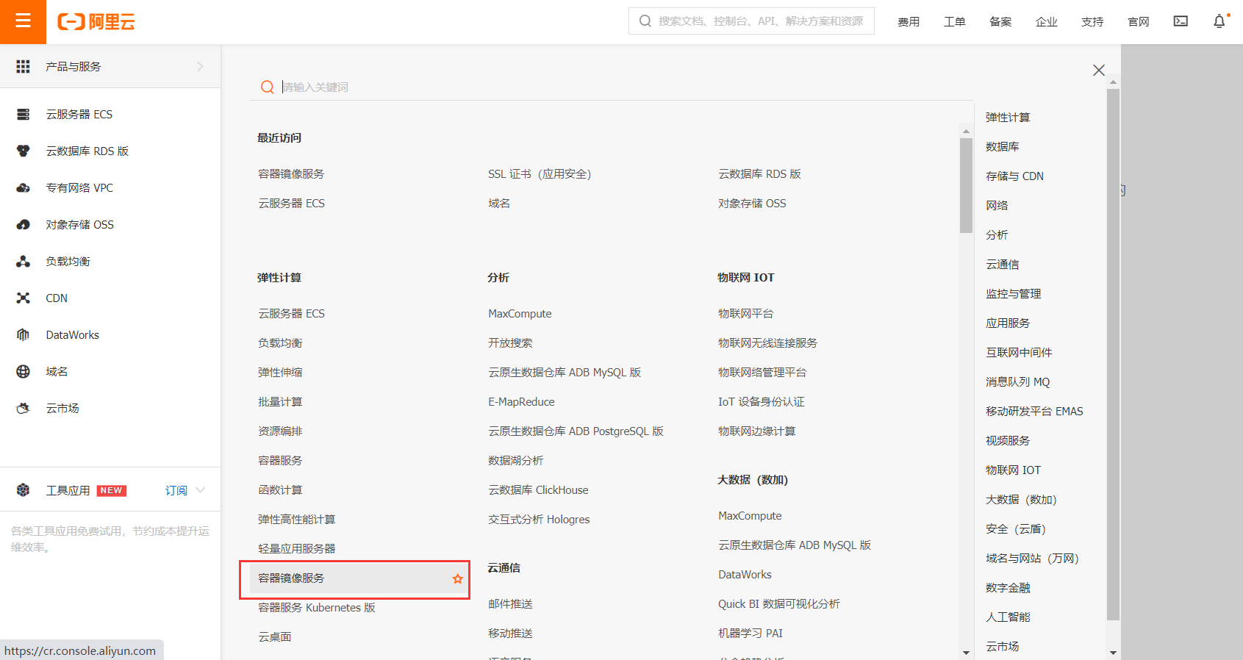Open Quick BI 数据可视化分析 link
Screen dimensions: 1243x660
tap(779, 604)
